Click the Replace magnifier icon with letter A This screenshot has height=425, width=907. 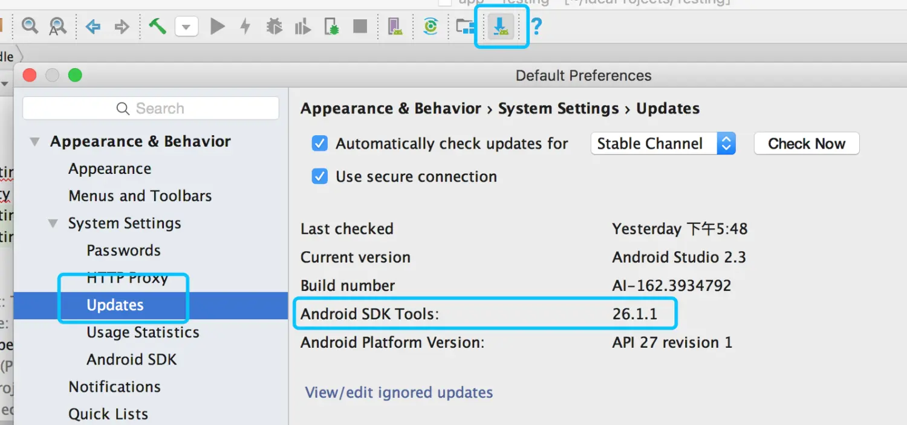pyautogui.click(x=57, y=26)
